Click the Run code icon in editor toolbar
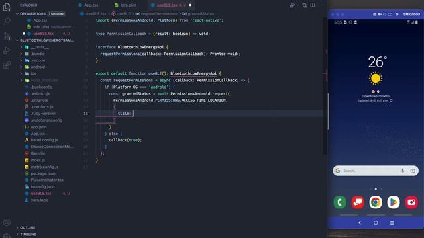The height and width of the screenshot is (238, 424). [x=292, y=5]
